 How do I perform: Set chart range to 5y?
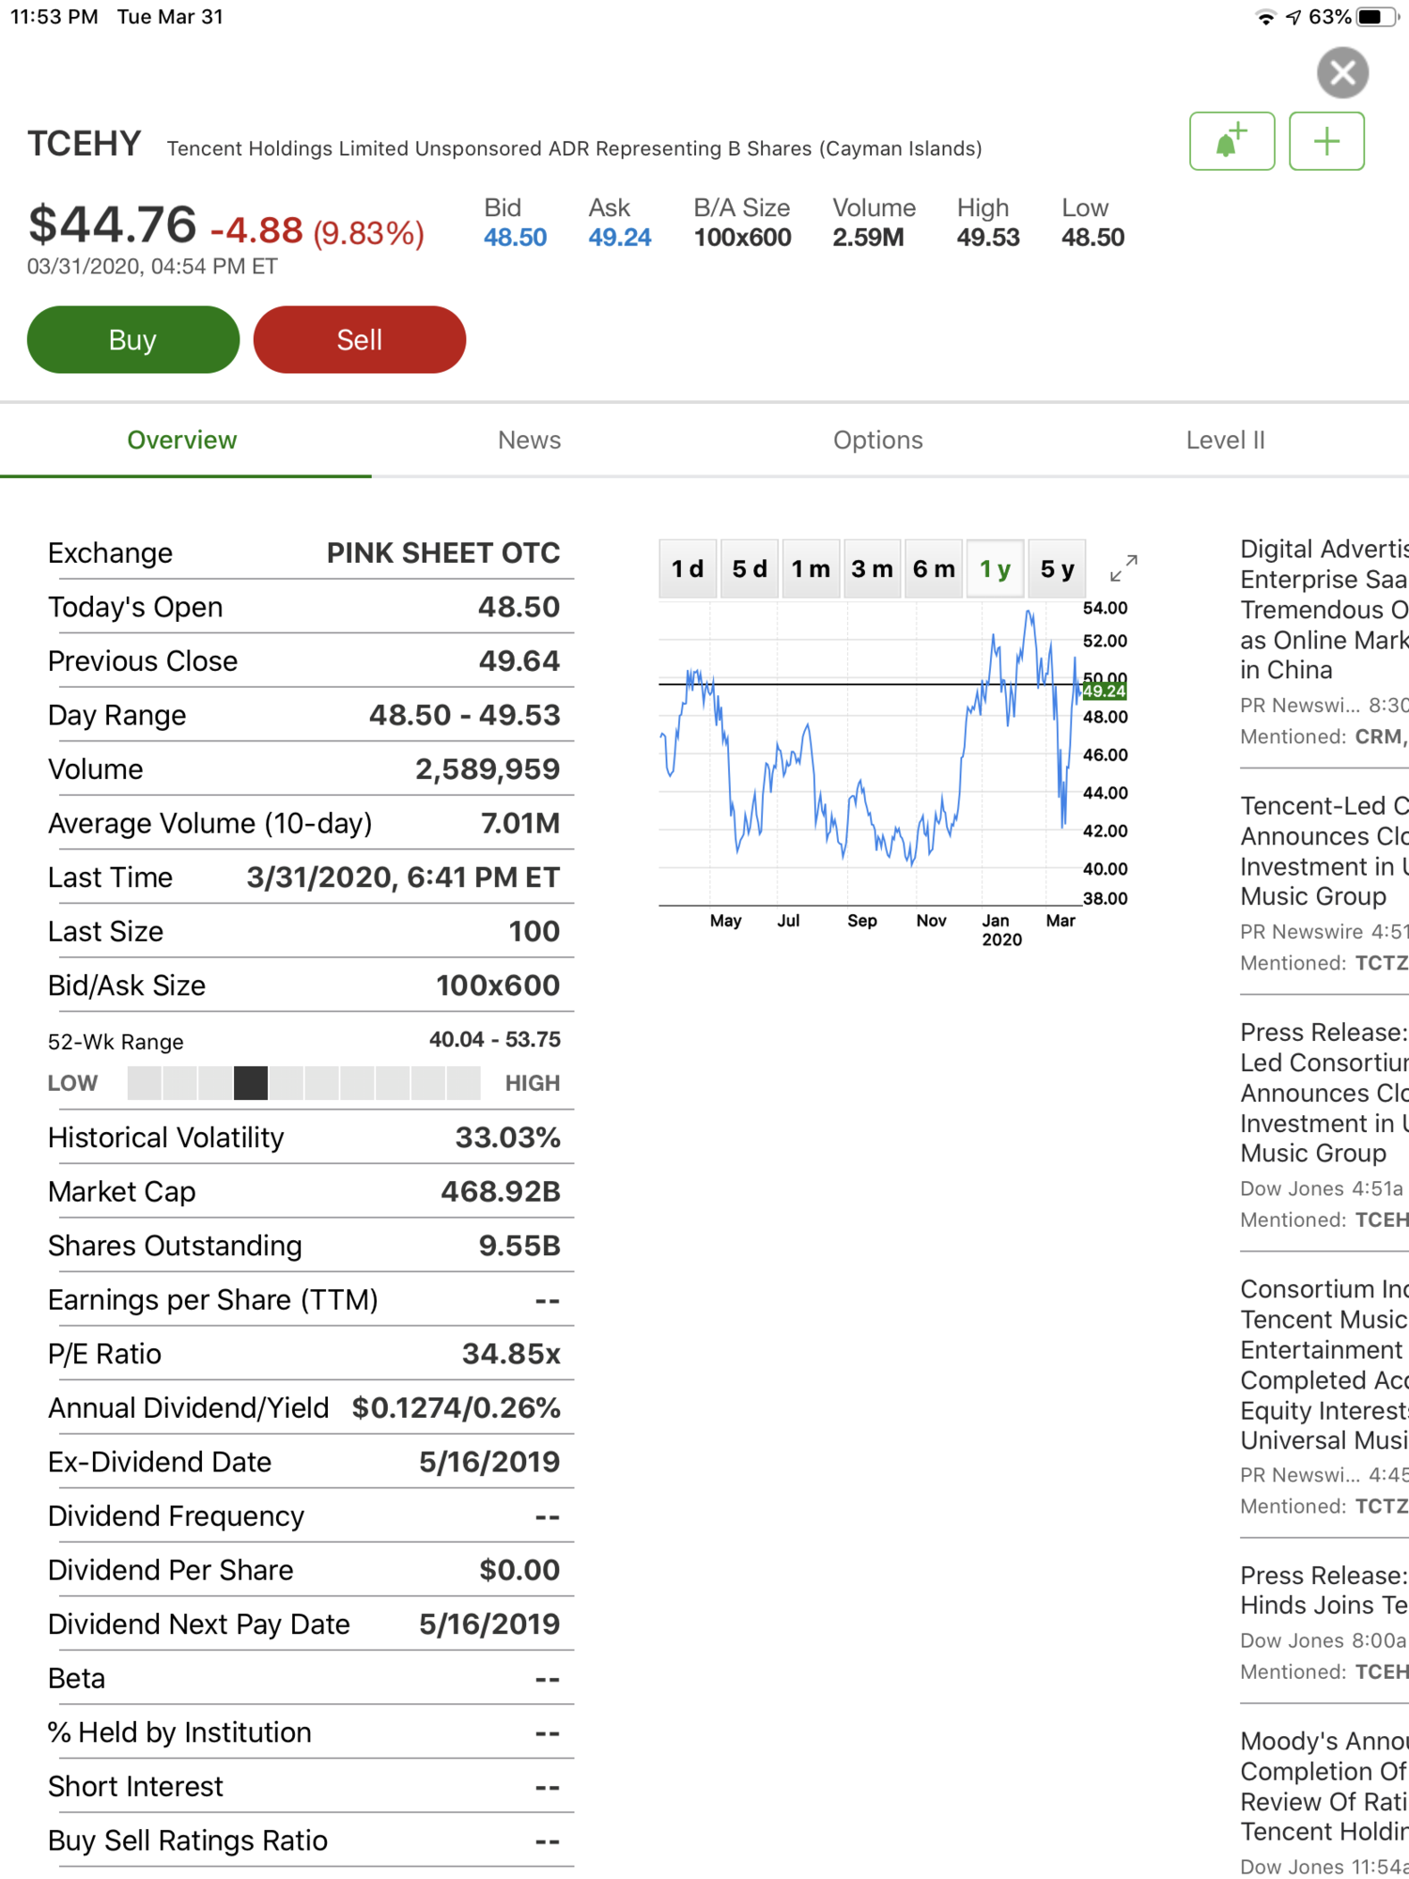(x=1057, y=569)
